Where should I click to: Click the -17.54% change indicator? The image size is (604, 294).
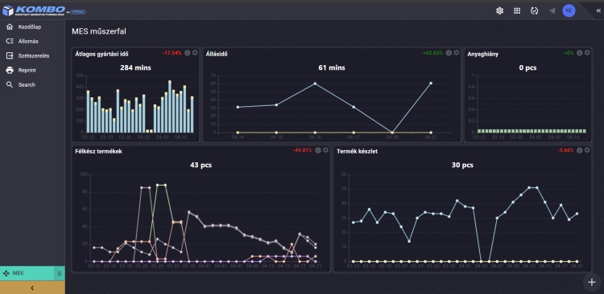(172, 53)
